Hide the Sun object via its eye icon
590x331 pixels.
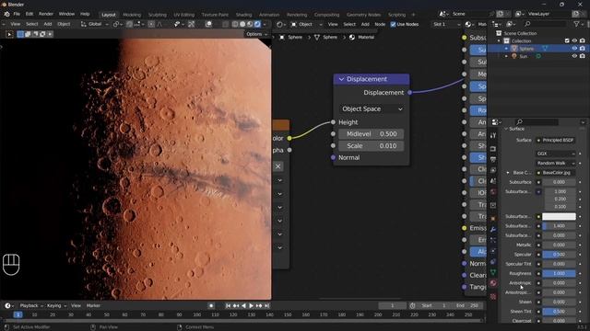pos(574,56)
